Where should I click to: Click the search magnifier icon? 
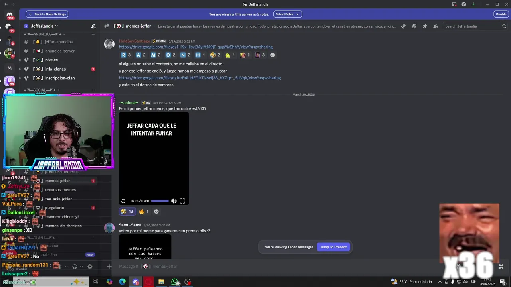pos(504,26)
